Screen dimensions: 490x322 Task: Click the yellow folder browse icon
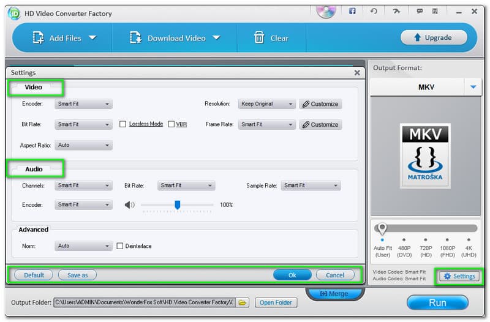[243, 302]
